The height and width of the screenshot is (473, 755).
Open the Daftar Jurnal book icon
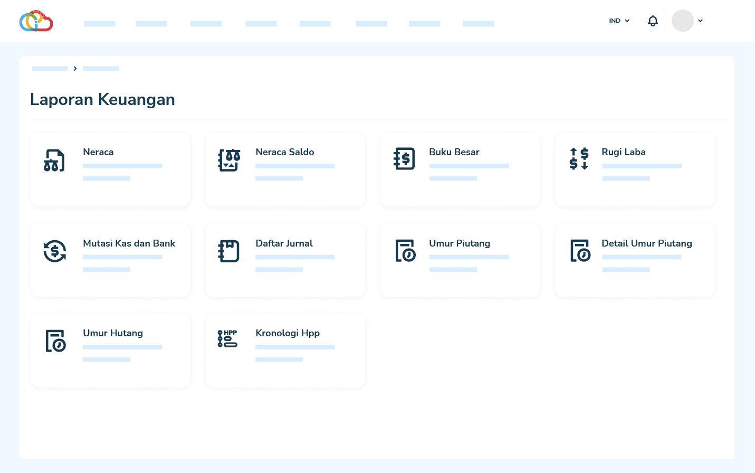click(x=229, y=251)
